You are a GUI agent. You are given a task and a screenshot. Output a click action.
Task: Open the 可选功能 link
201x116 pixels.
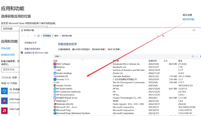6,48
